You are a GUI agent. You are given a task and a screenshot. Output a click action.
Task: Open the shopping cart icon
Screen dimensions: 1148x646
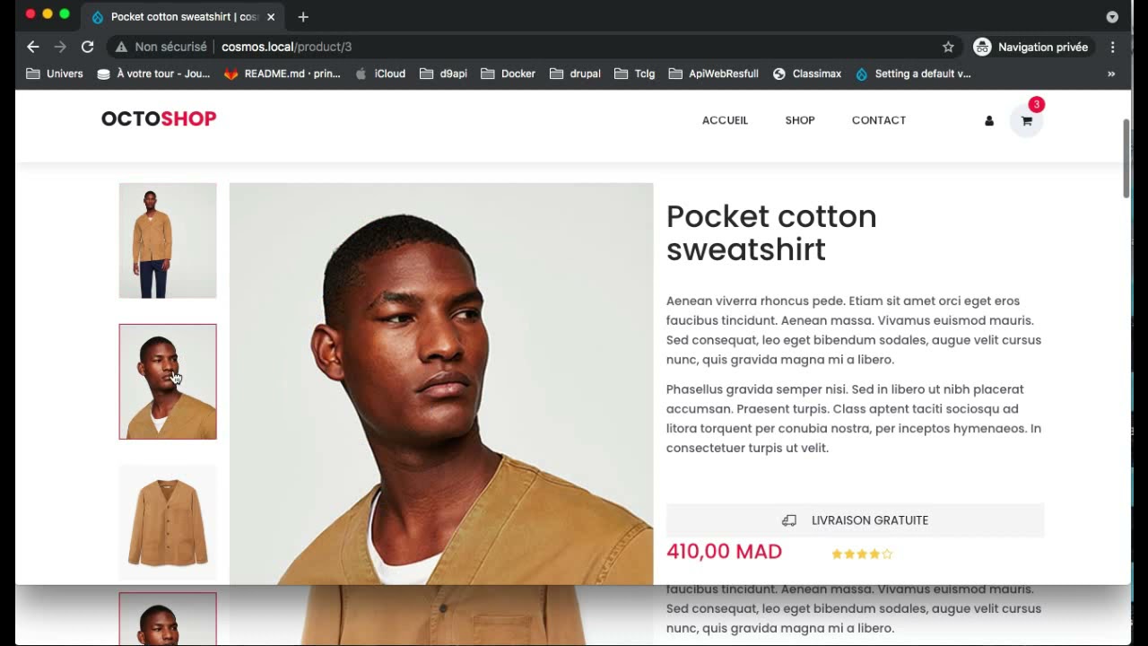(1026, 121)
